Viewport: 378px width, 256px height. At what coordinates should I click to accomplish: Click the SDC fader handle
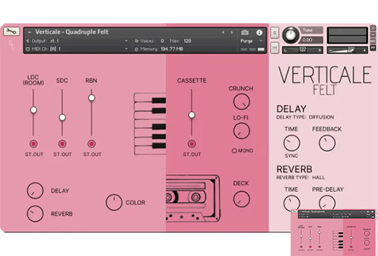[62, 117]
